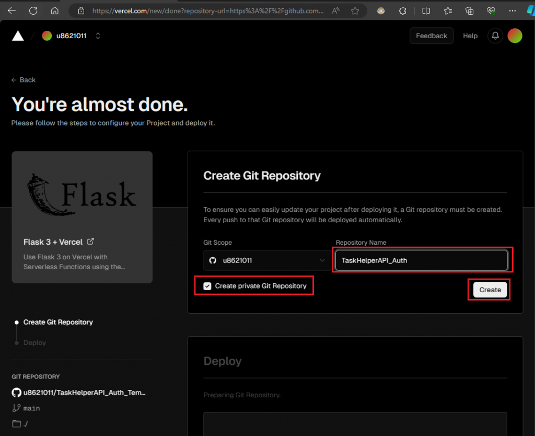The height and width of the screenshot is (436, 535).
Task: Open browser home page icon
Action: tap(54, 11)
